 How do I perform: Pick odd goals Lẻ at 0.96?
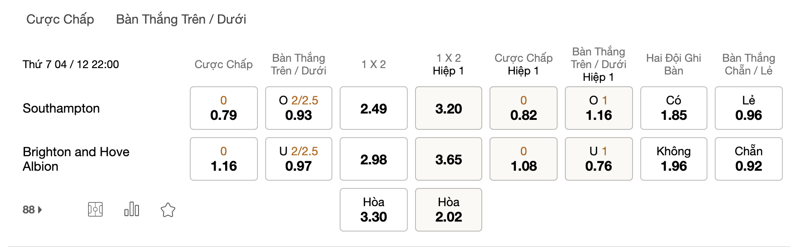click(x=749, y=108)
